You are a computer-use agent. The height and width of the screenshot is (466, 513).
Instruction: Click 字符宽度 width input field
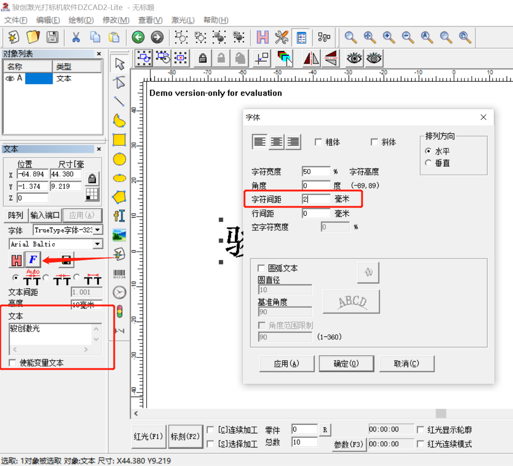coord(316,171)
